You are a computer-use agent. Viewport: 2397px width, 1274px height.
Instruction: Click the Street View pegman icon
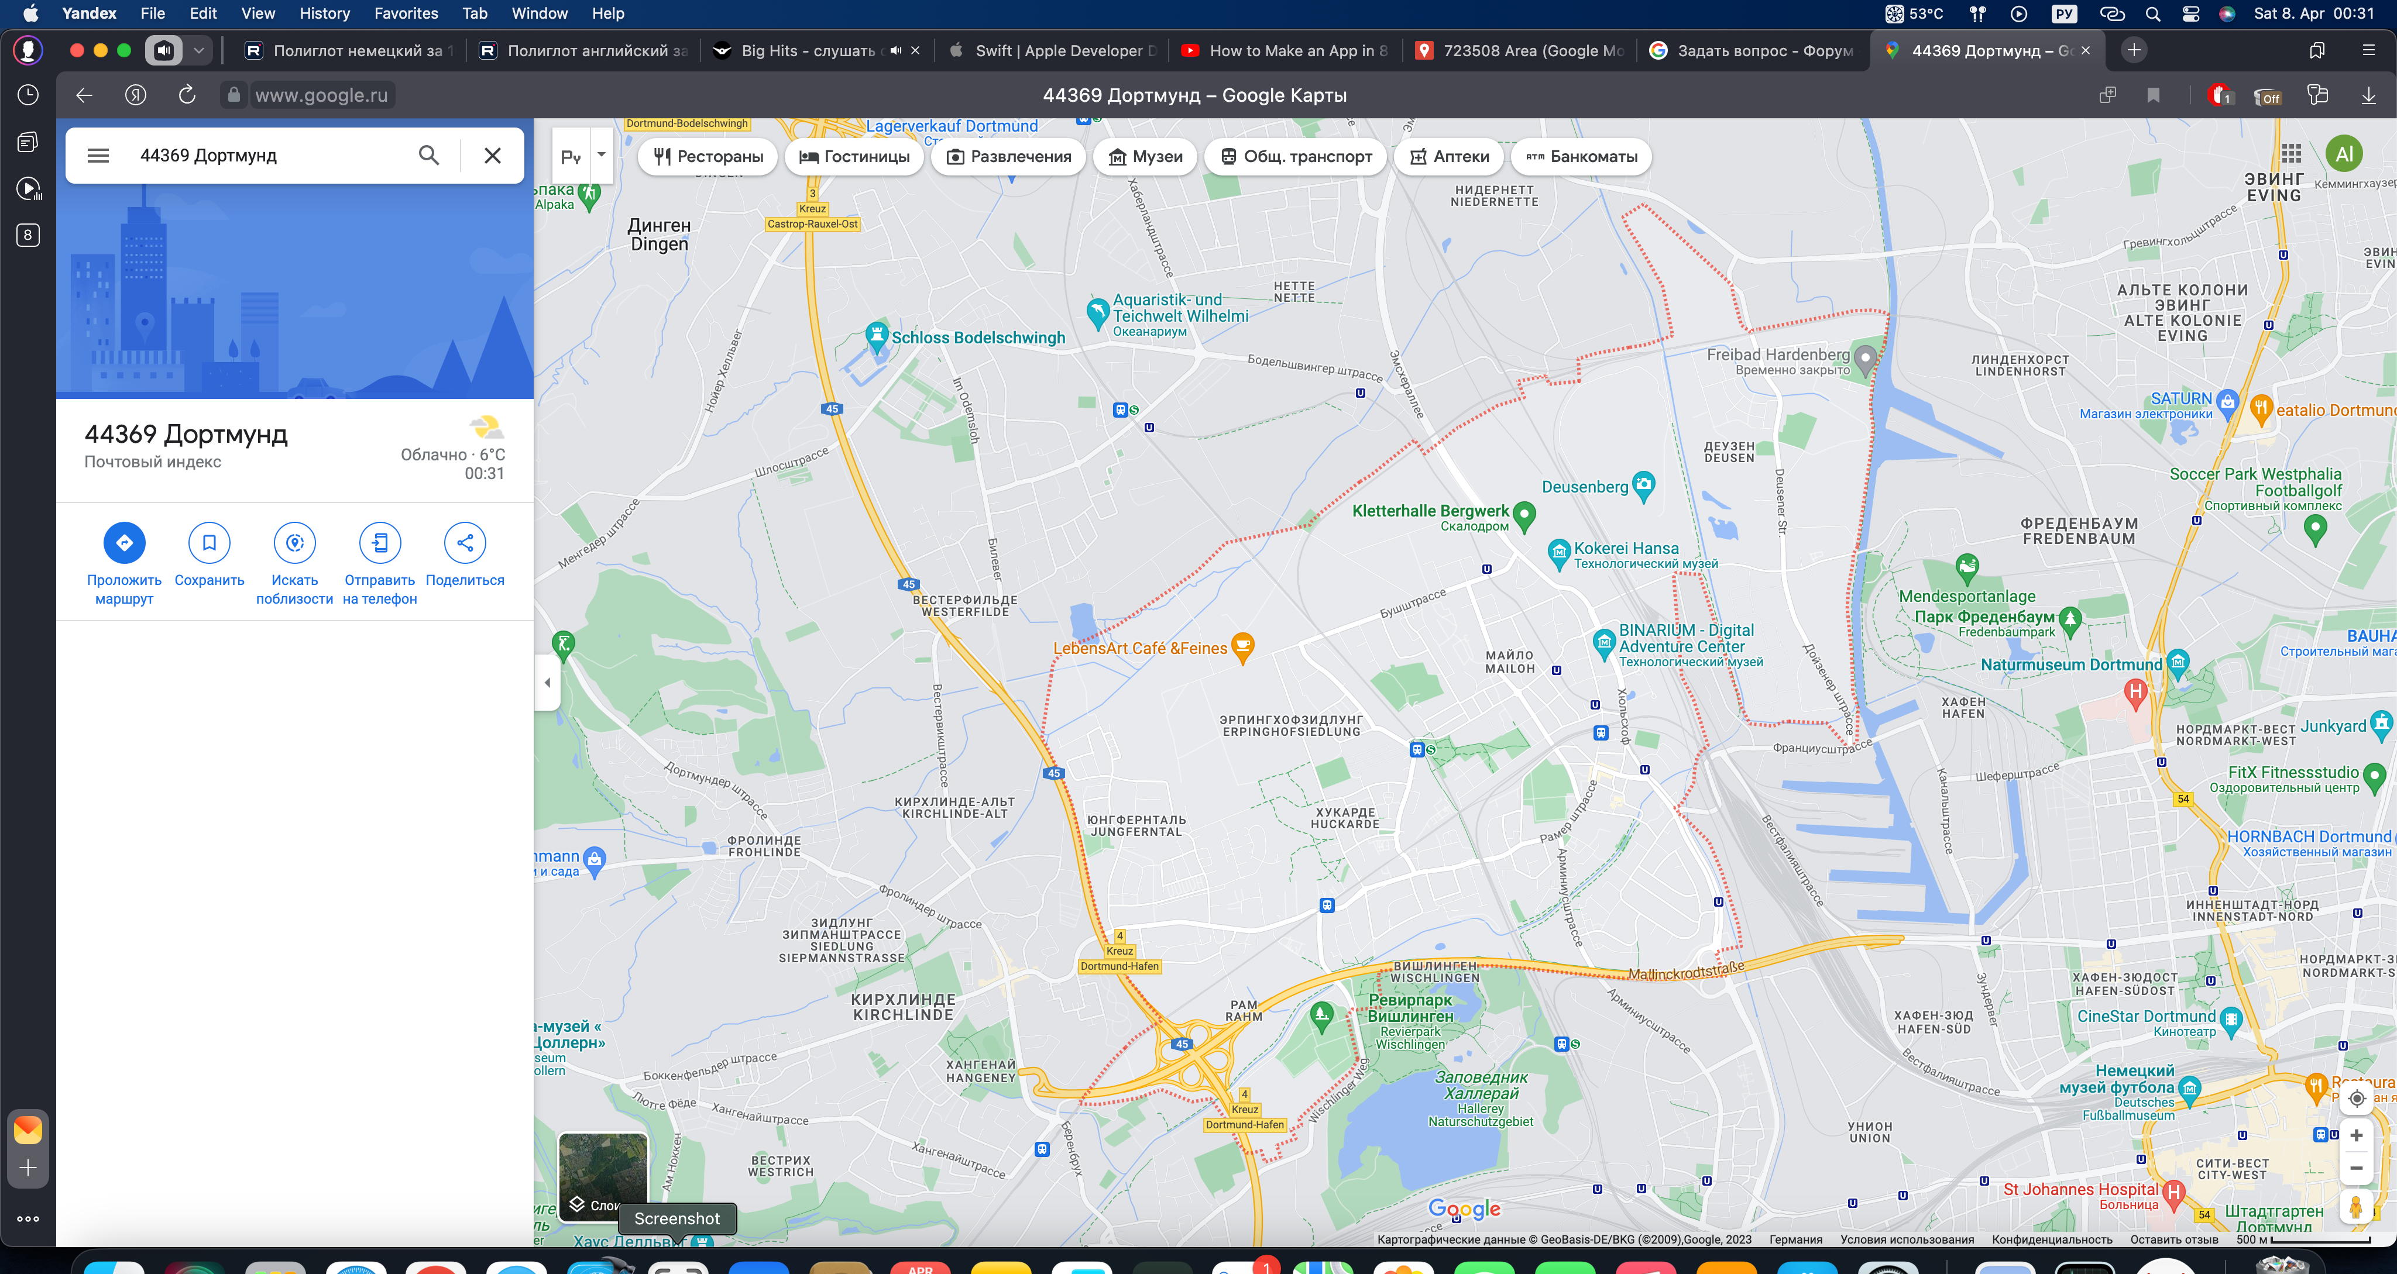click(x=2356, y=1207)
